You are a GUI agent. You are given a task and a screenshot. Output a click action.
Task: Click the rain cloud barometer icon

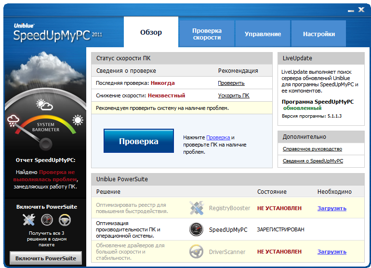13,121
